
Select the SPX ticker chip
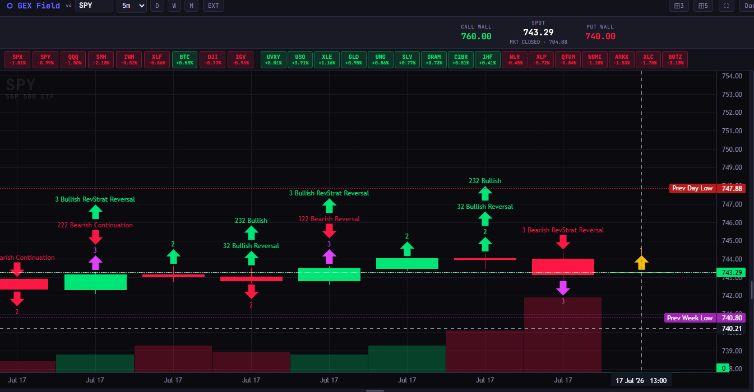(17, 59)
